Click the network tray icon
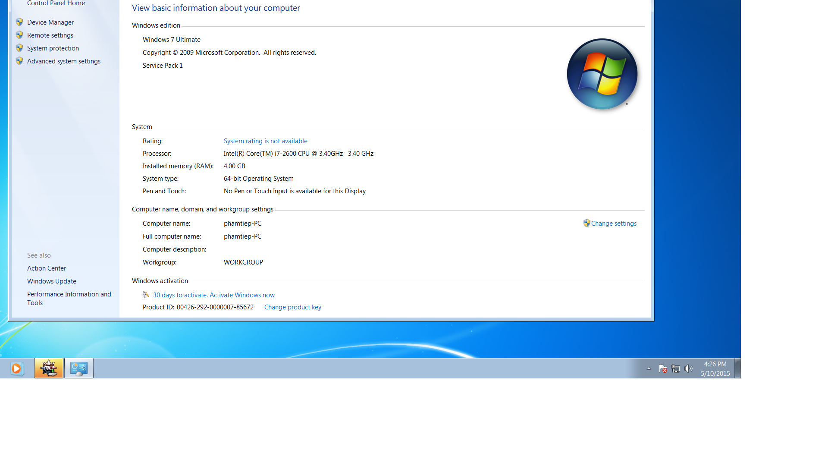This screenshot has width=828, height=466. [x=676, y=368]
